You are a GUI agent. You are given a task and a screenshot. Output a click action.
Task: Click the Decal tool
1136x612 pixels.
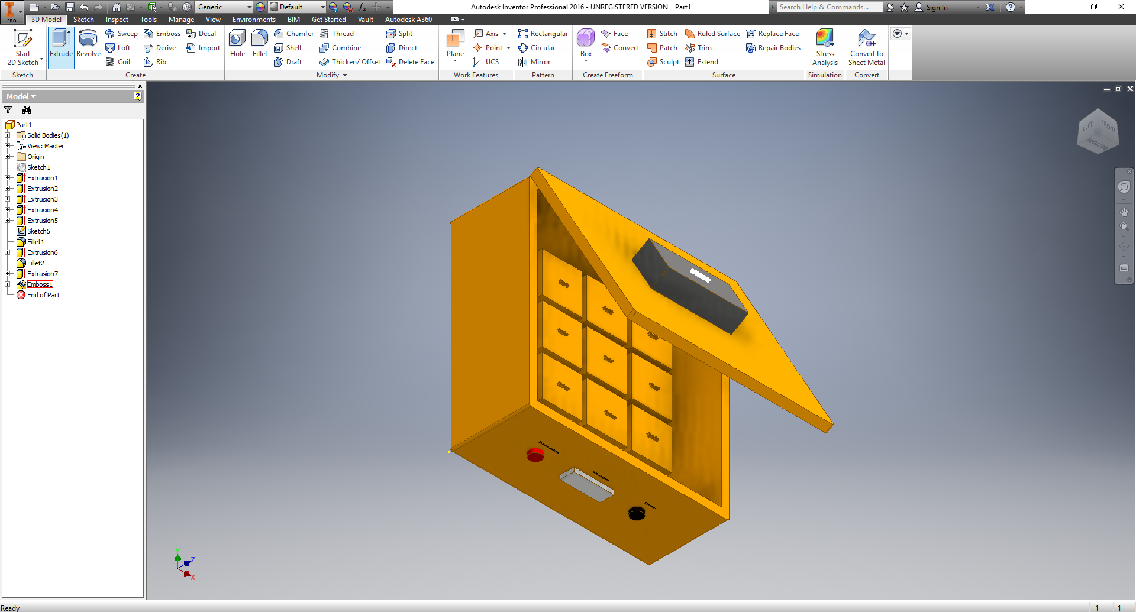pos(201,34)
